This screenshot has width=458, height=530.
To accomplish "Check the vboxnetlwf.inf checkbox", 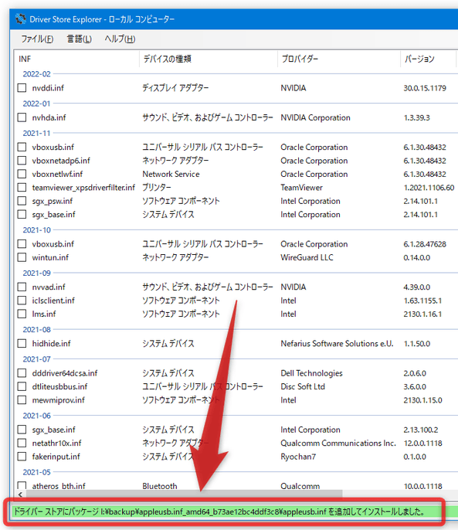I will point(22,174).
